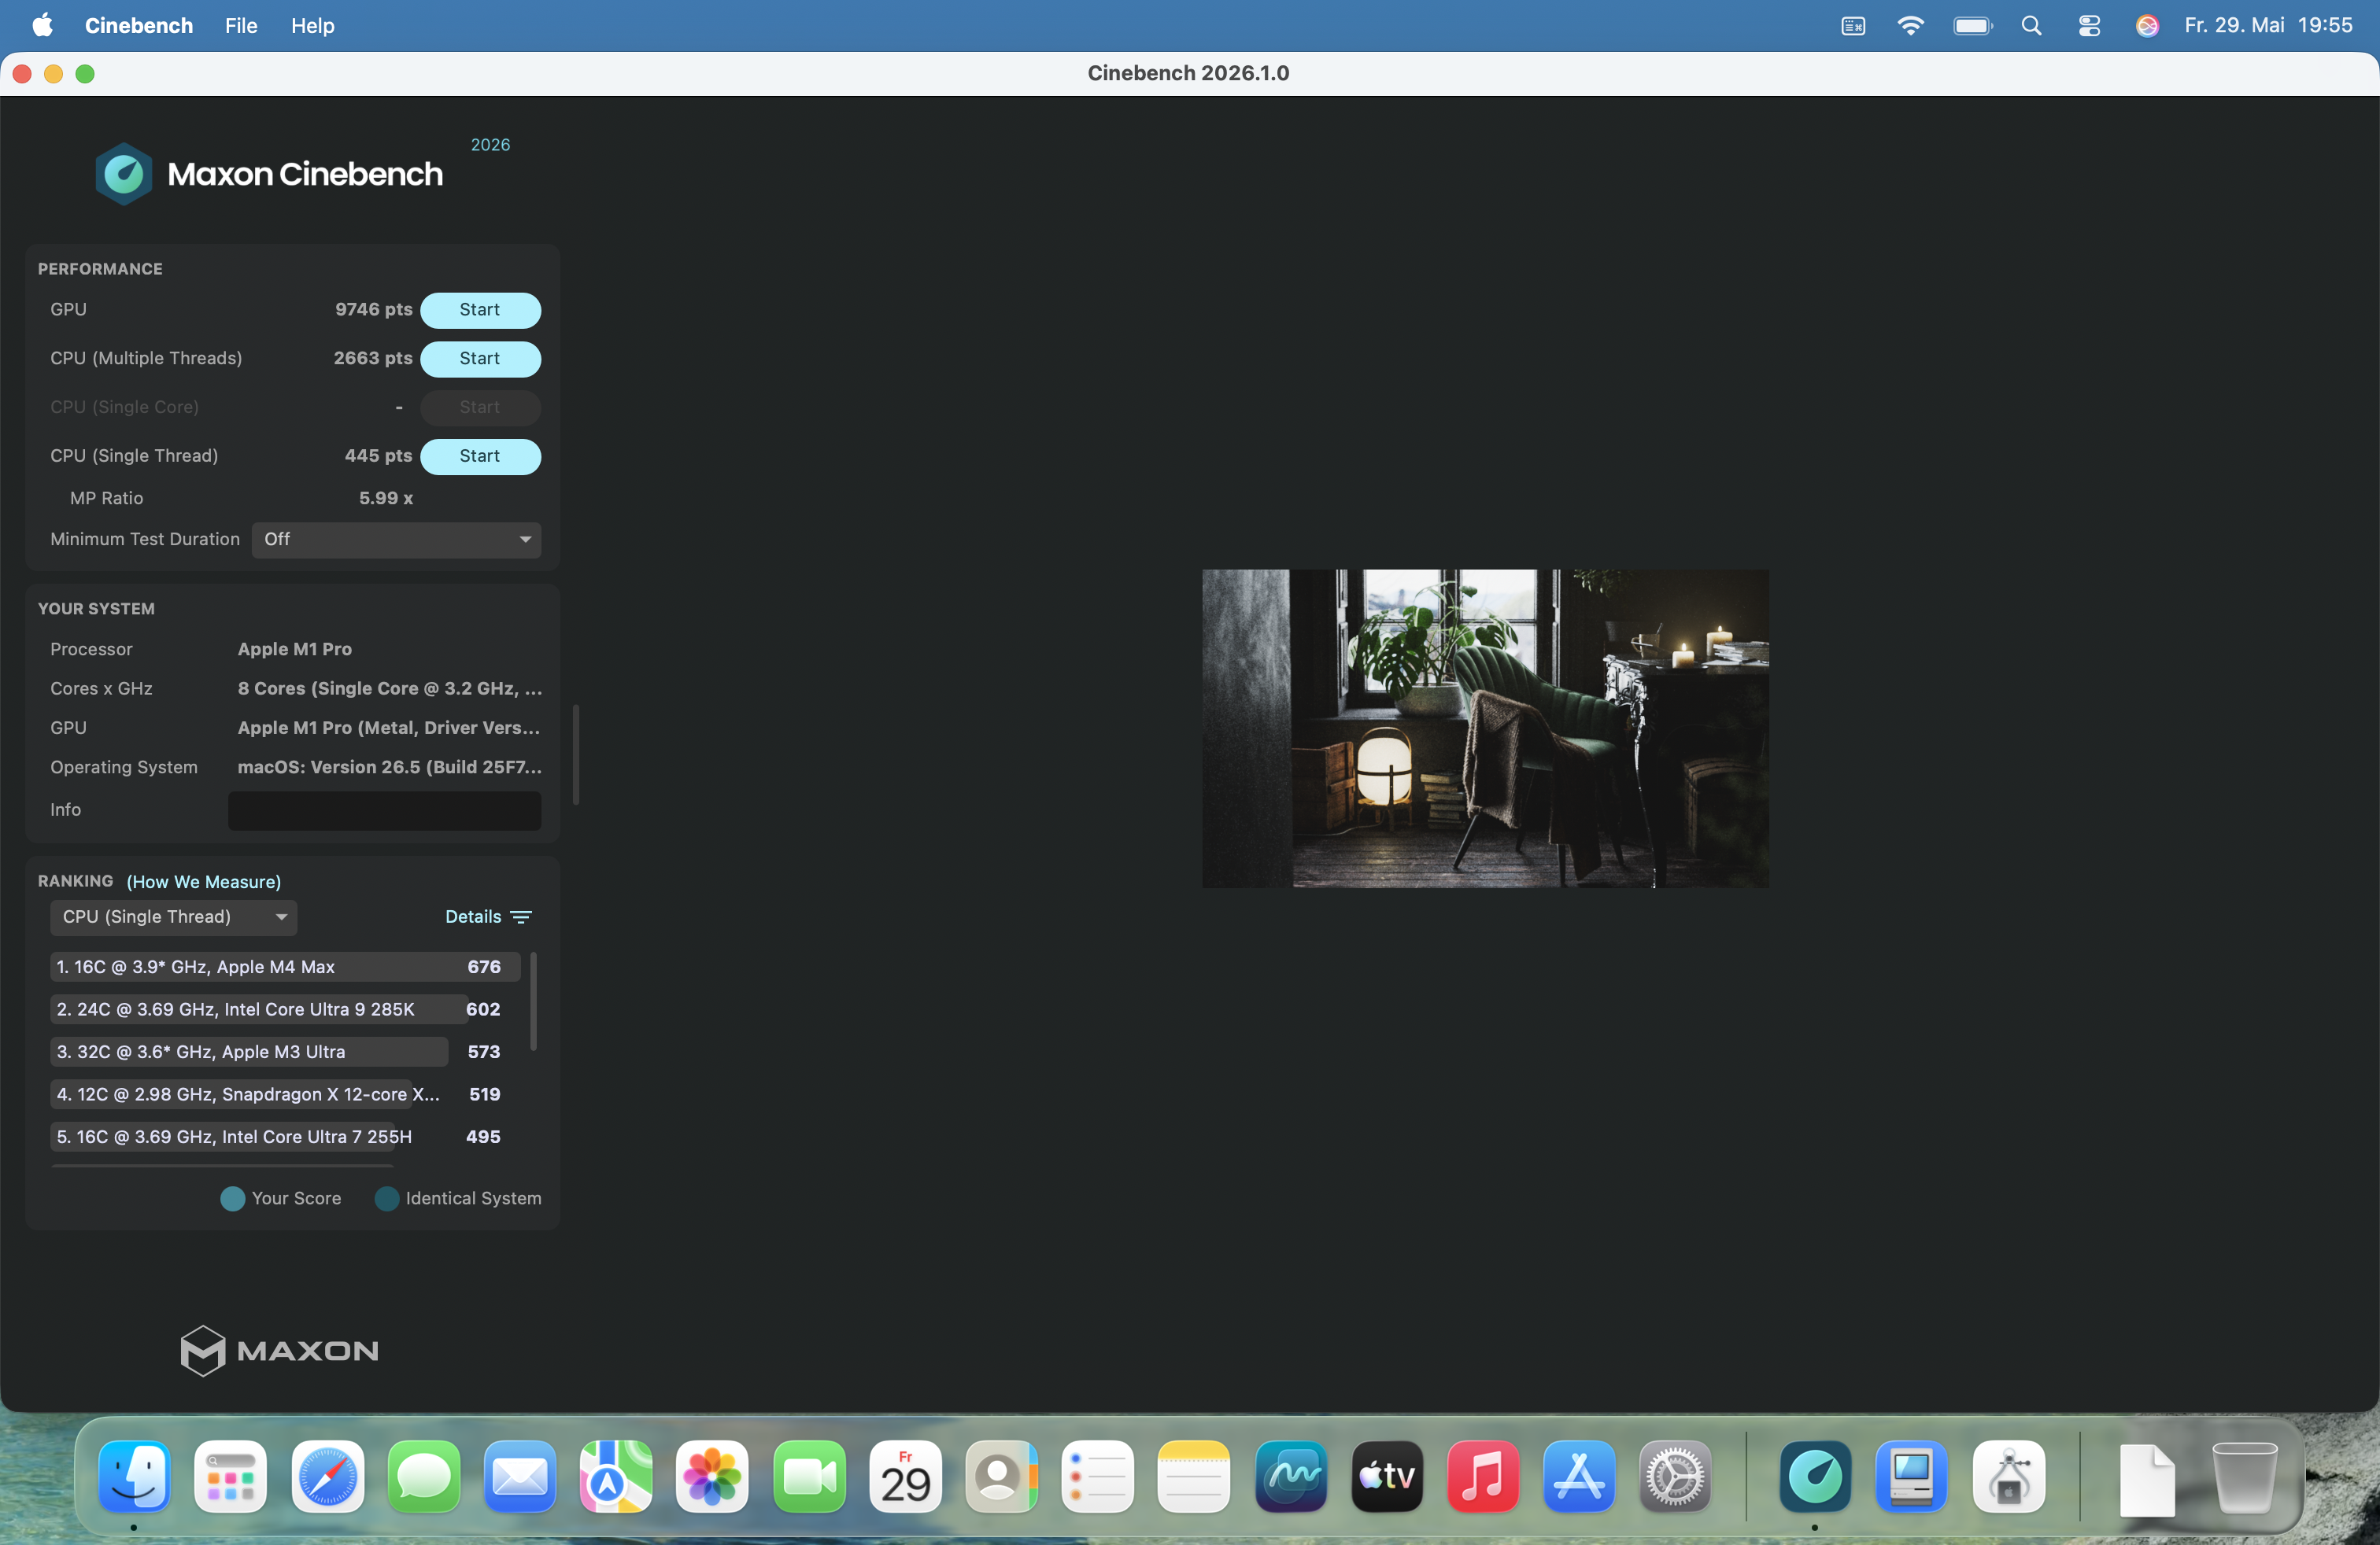Open the Help menu
The width and height of the screenshot is (2380, 1545).
(312, 25)
